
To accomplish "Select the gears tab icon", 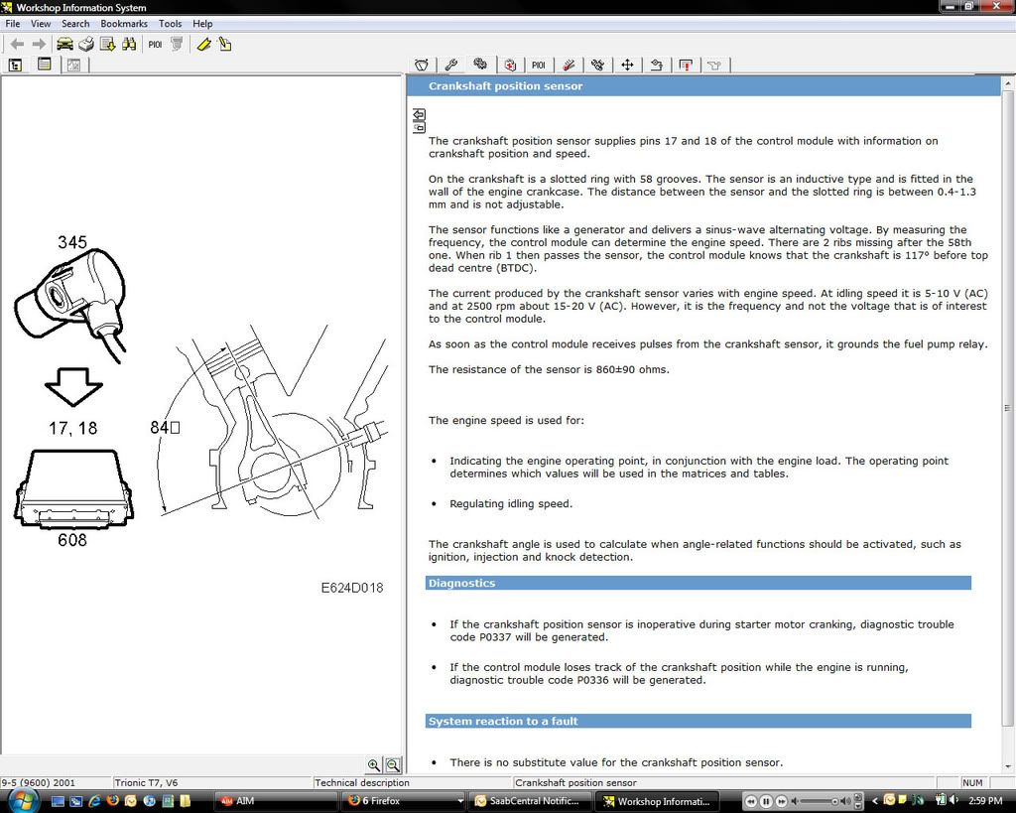I will tap(480, 65).
